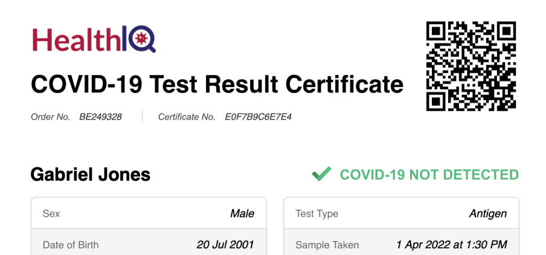Click the Date of Birth label

(x=71, y=245)
